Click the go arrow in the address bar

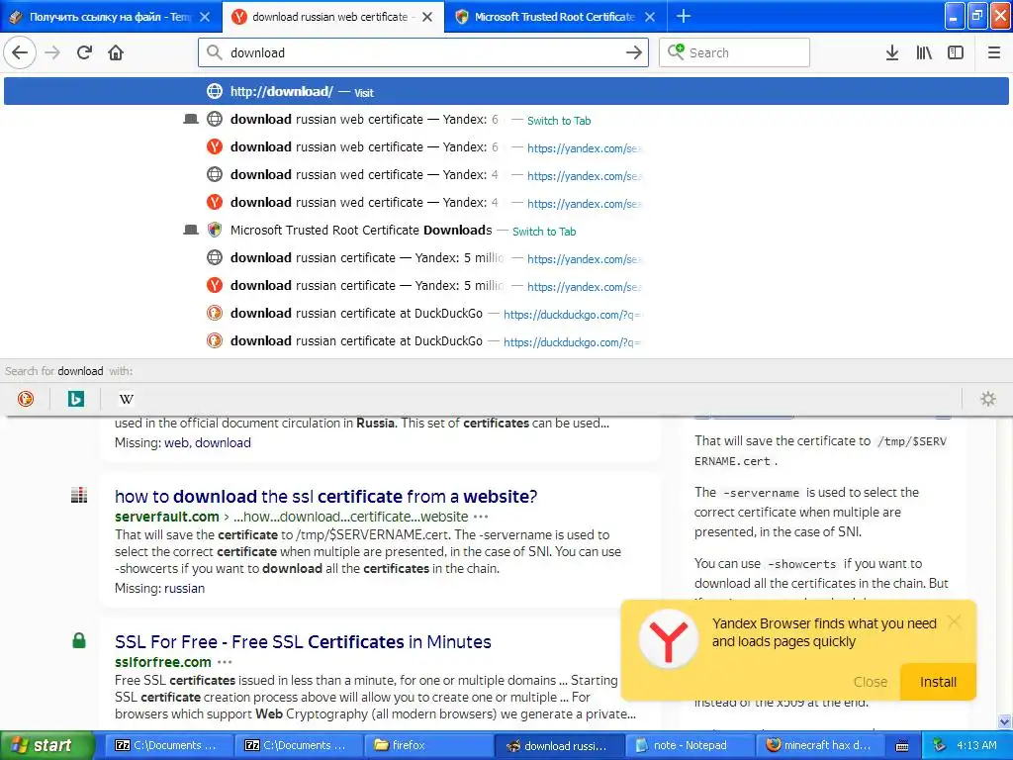click(x=634, y=52)
